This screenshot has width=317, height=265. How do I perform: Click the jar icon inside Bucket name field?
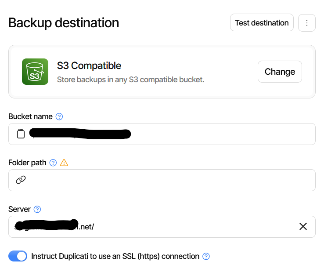click(21, 134)
